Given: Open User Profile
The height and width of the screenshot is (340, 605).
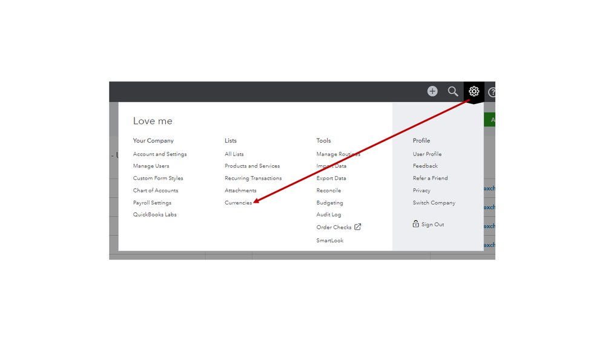Looking at the screenshot, I should pyautogui.click(x=427, y=154).
